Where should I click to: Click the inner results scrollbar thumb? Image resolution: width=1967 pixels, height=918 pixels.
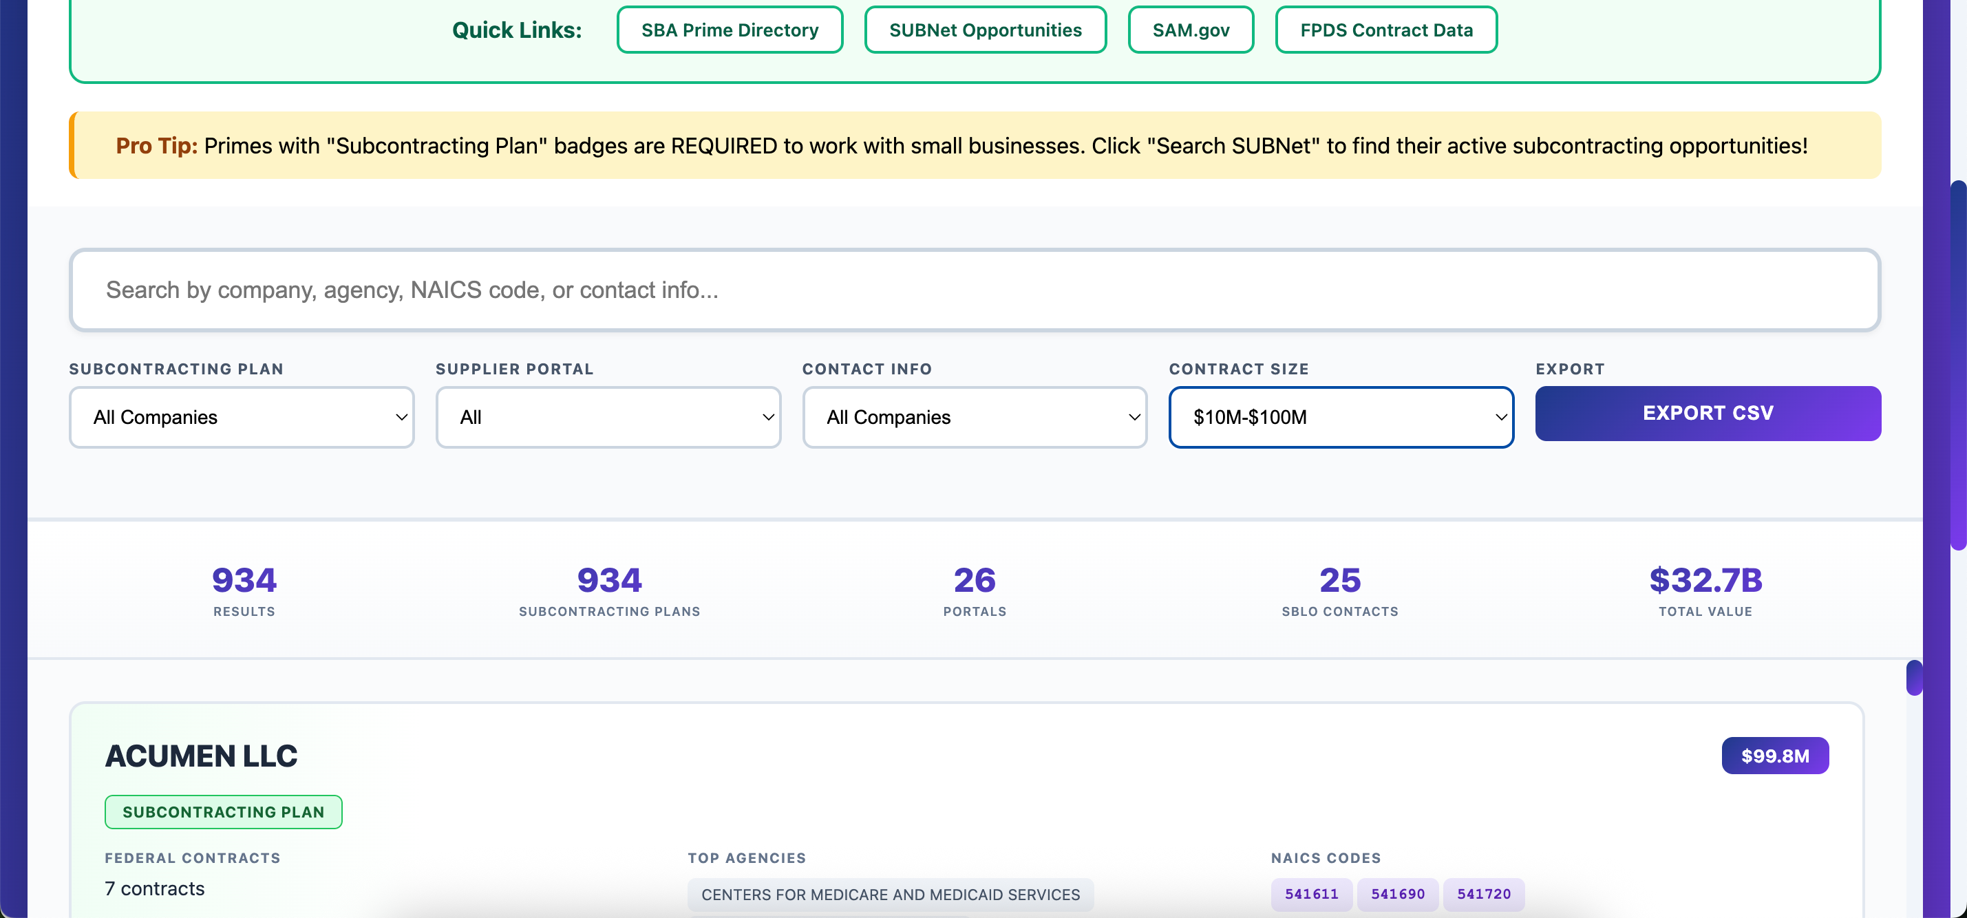[x=1913, y=677]
